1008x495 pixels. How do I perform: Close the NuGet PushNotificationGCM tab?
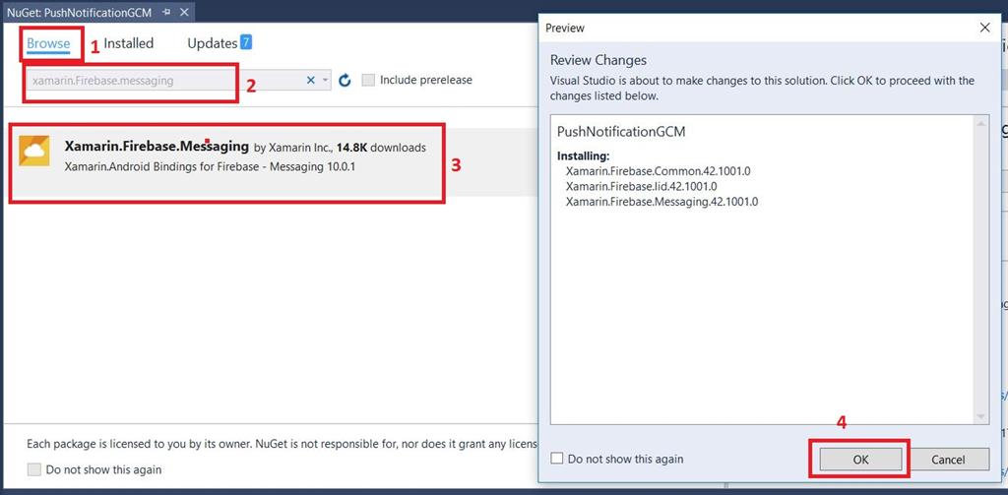[184, 12]
